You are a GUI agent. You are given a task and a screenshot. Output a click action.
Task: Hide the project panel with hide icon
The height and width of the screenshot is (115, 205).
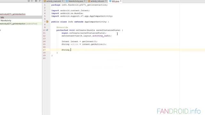tap(40, 1)
